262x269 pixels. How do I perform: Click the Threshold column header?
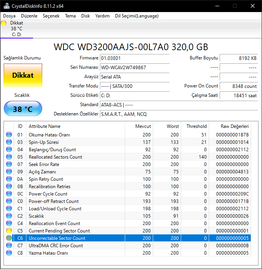point(195,126)
